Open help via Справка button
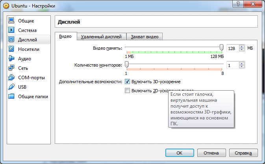Screen dimensions: 265x164 point(243,153)
